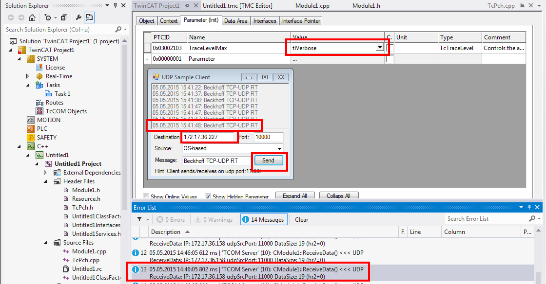Pin the Solution Explorer panel
Screen dimensions: 546x284
point(115,5)
